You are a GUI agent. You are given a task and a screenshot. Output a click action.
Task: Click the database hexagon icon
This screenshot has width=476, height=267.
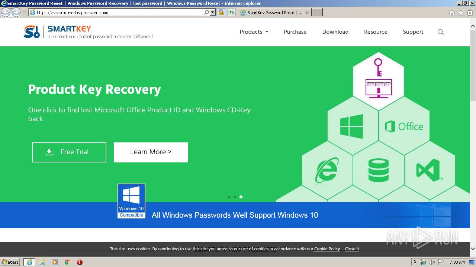378,170
